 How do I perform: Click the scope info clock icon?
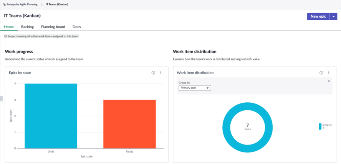[x=6, y=36]
